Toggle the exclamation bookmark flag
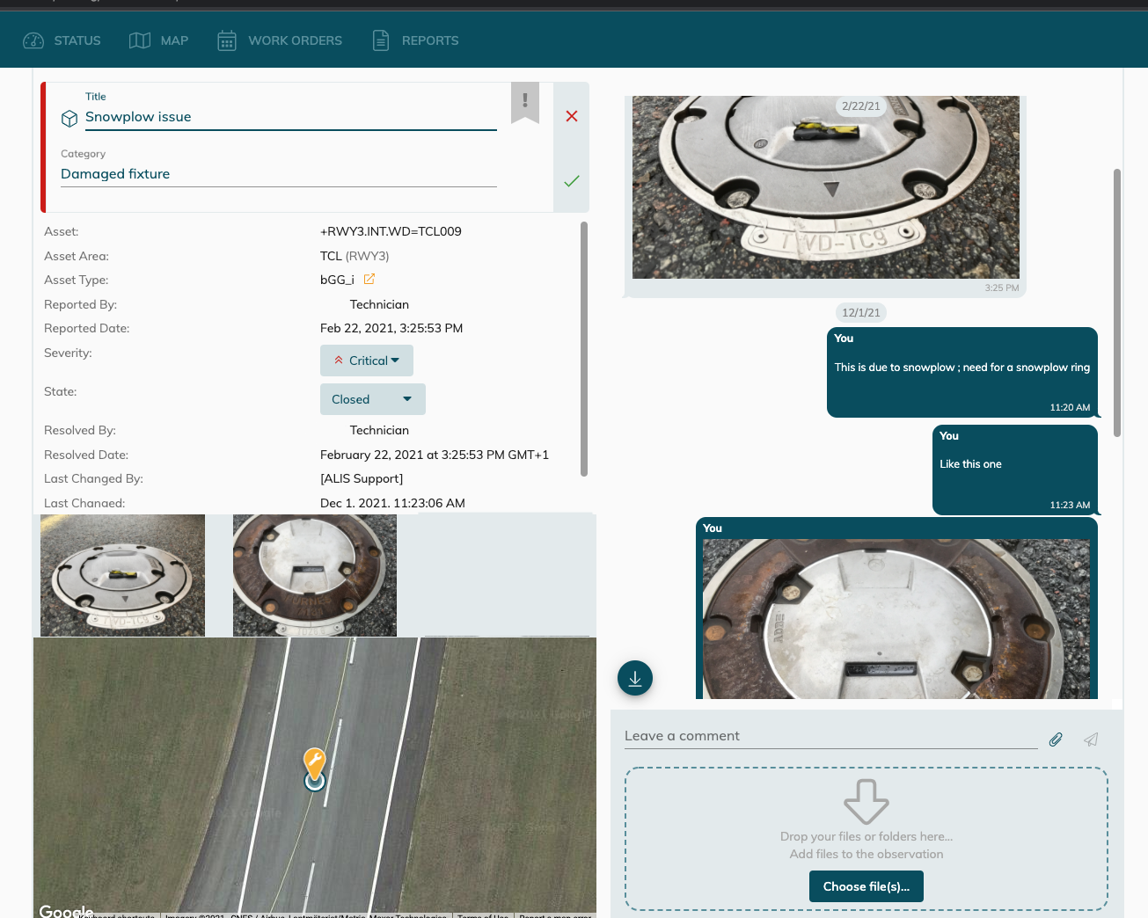The height and width of the screenshot is (918, 1148). 525,101
